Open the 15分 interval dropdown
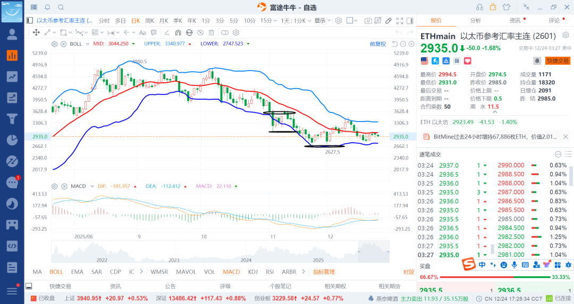The height and width of the screenshot is (304, 574). point(268,21)
